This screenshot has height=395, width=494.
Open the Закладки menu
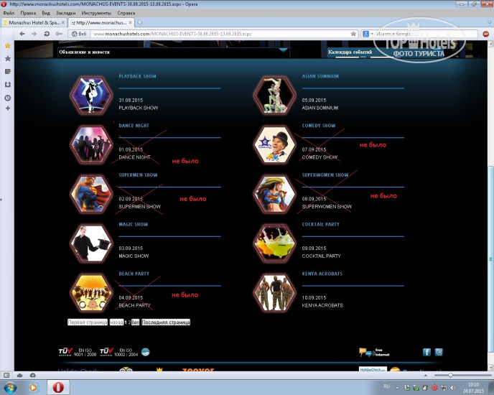(x=65, y=13)
